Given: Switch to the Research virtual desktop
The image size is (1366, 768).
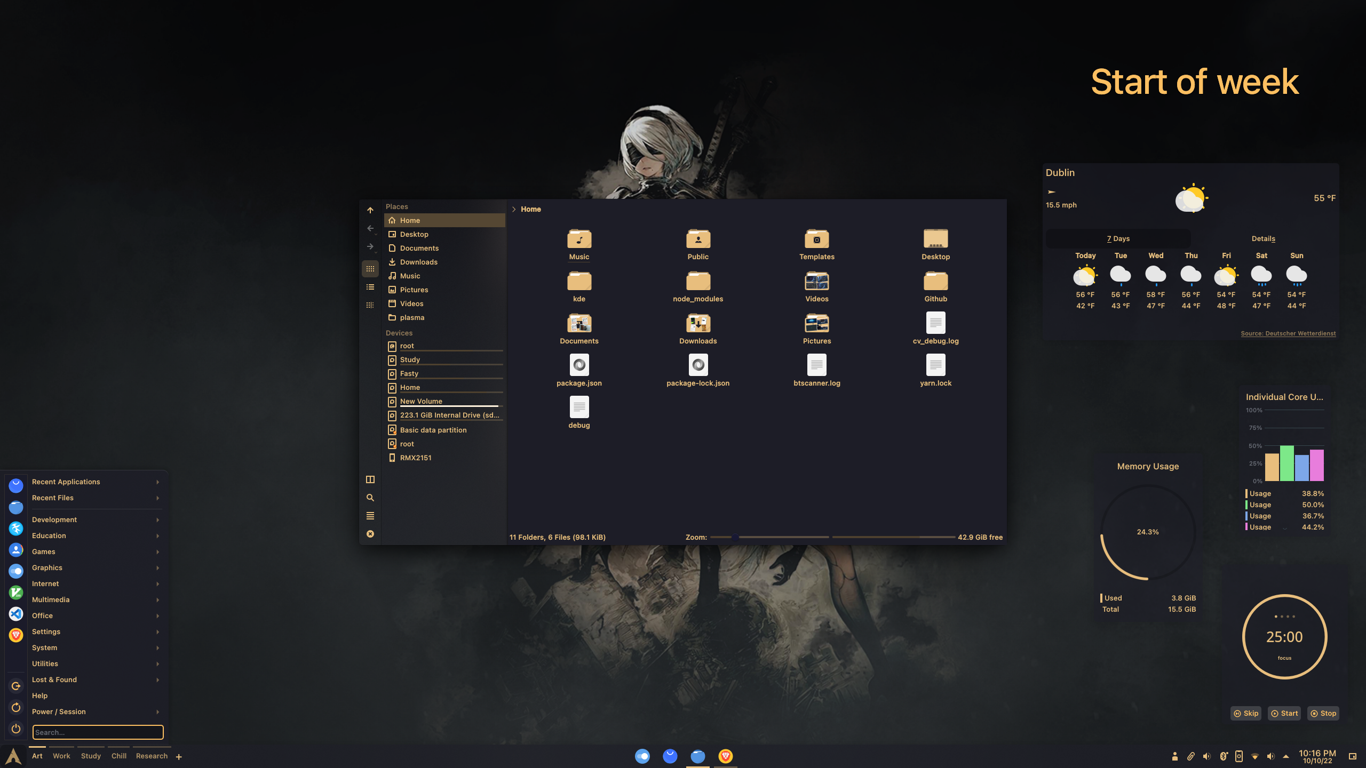Looking at the screenshot, I should point(152,756).
